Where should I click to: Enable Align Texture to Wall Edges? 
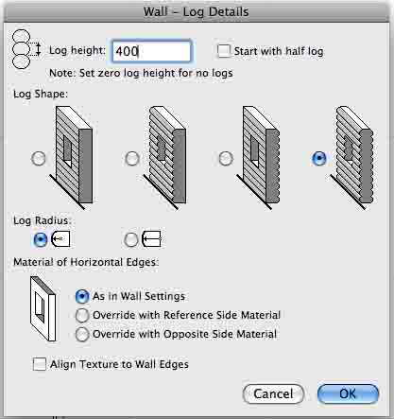(x=40, y=364)
